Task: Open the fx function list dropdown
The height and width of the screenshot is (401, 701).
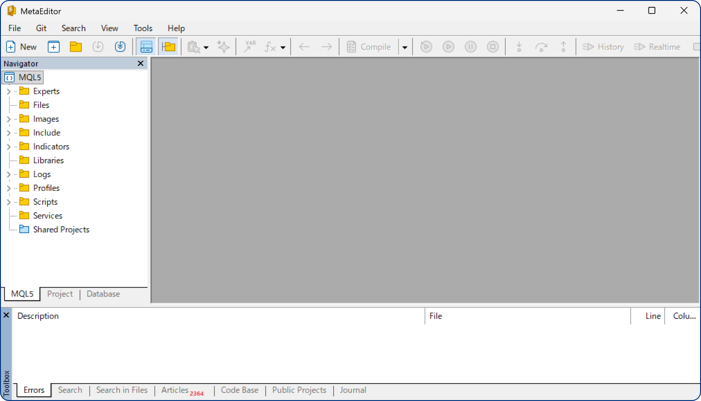Action: (x=282, y=47)
